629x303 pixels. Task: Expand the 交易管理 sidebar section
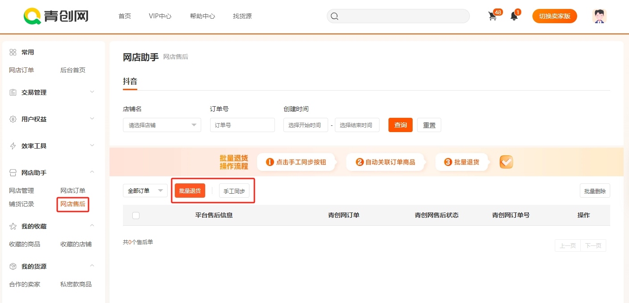coord(52,92)
